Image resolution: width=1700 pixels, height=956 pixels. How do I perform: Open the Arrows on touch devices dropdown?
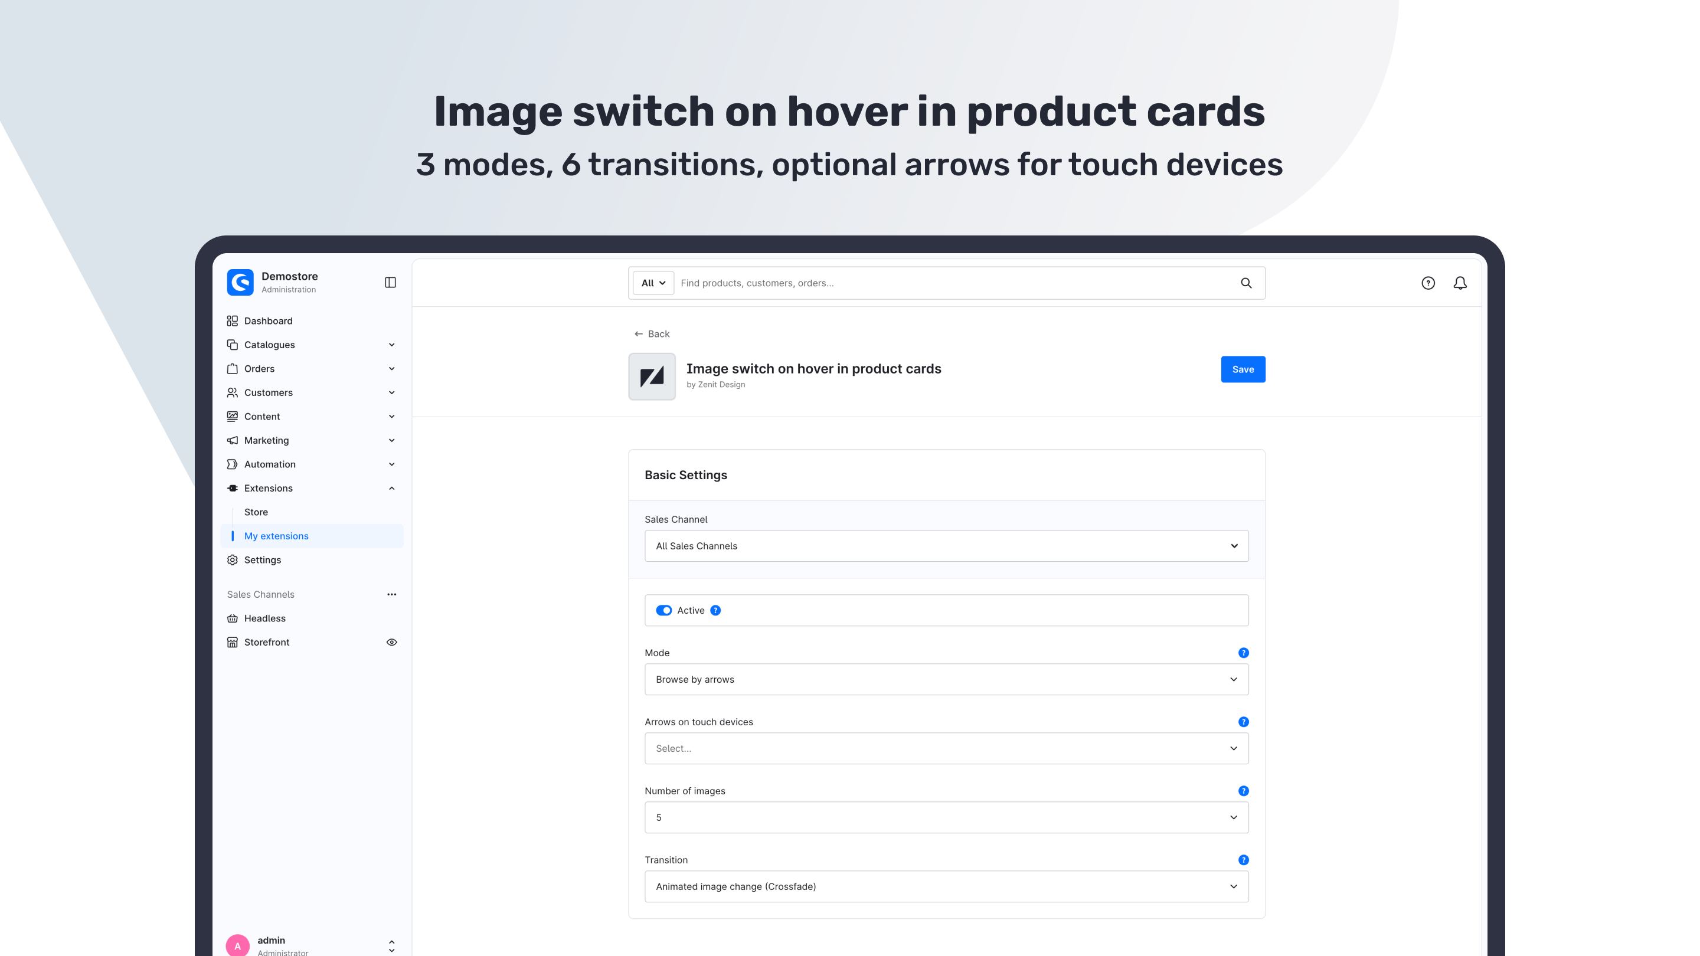(946, 748)
